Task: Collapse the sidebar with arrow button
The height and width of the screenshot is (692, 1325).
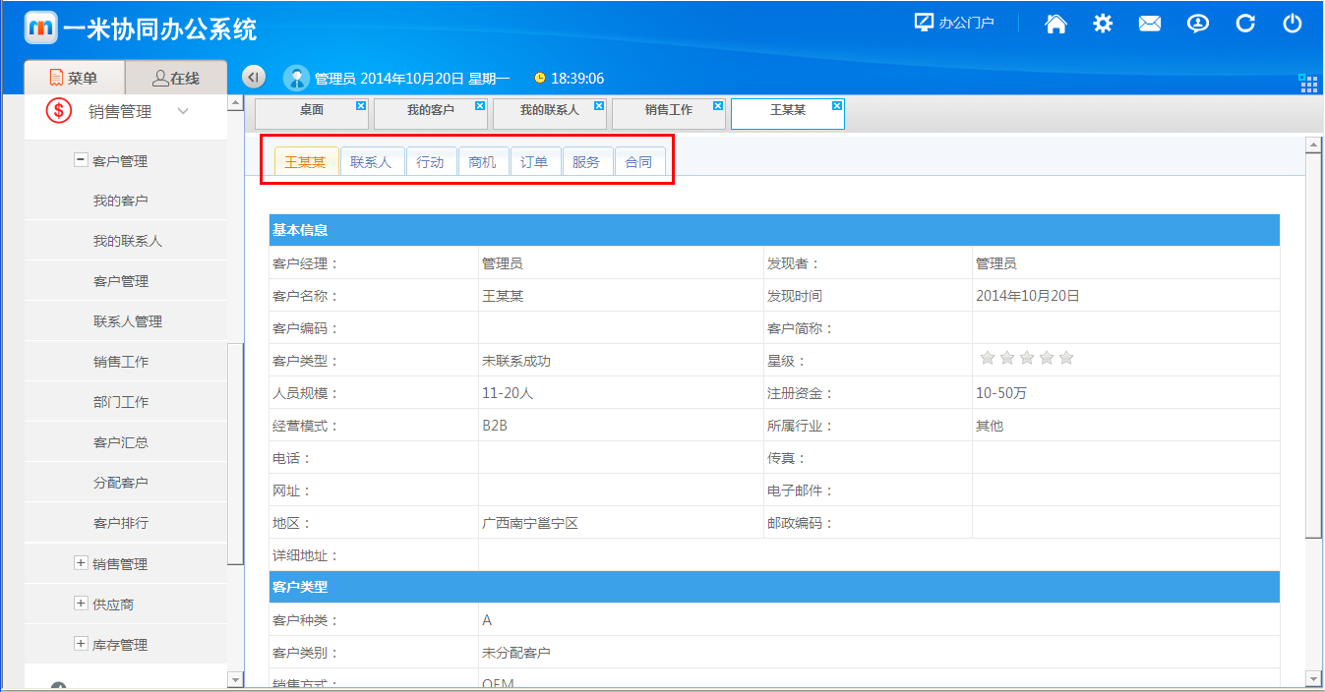Action: 254,78
